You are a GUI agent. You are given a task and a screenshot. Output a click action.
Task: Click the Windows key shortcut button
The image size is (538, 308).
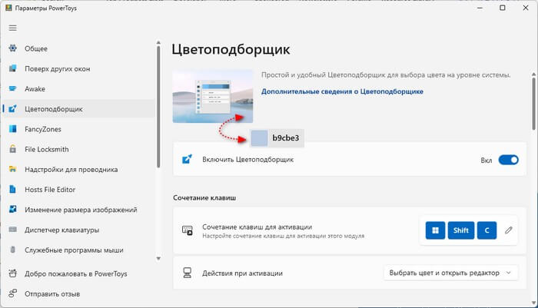pyautogui.click(x=435, y=230)
